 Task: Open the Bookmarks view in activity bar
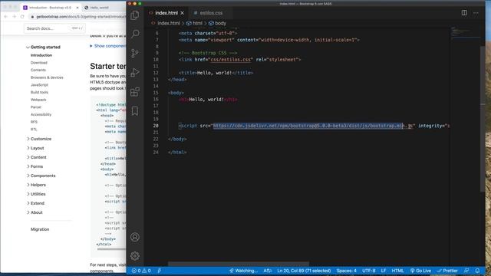pos(135,110)
